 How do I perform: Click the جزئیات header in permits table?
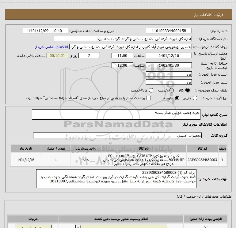tap(33, 219)
